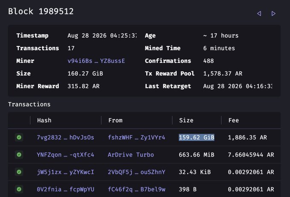Open sender address fshzWHF … Zy1VYr4
Viewport: 290px width, 197px height.
click(x=136, y=137)
